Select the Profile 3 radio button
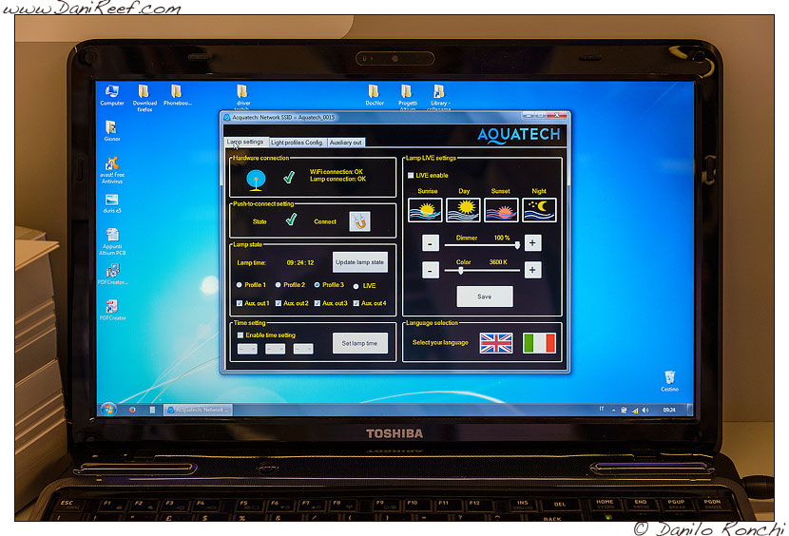Image resolution: width=789 pixels, height=536 pixels. [317, 285]
